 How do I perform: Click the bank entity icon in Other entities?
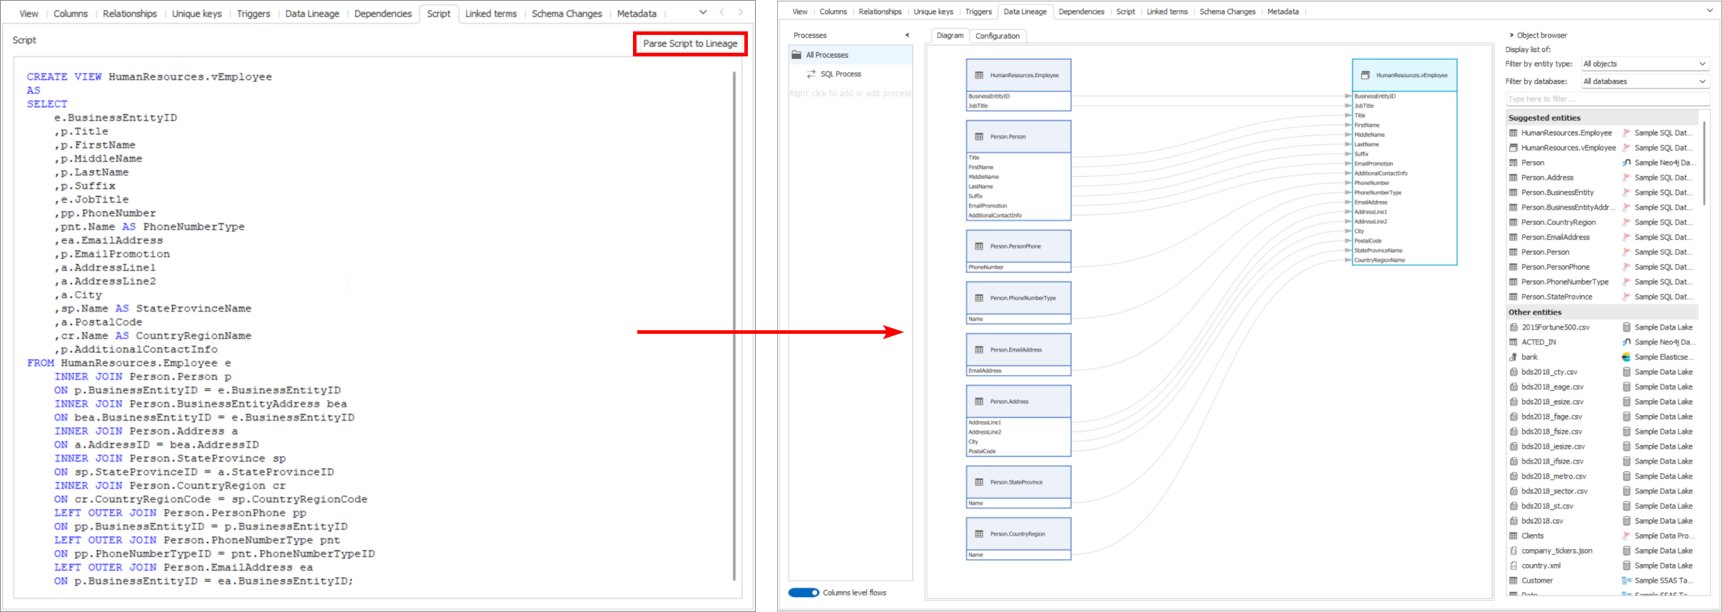[1513, 357]
